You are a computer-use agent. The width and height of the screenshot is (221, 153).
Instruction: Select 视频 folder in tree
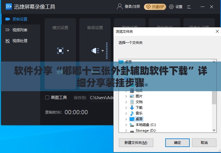click(139, 90)
